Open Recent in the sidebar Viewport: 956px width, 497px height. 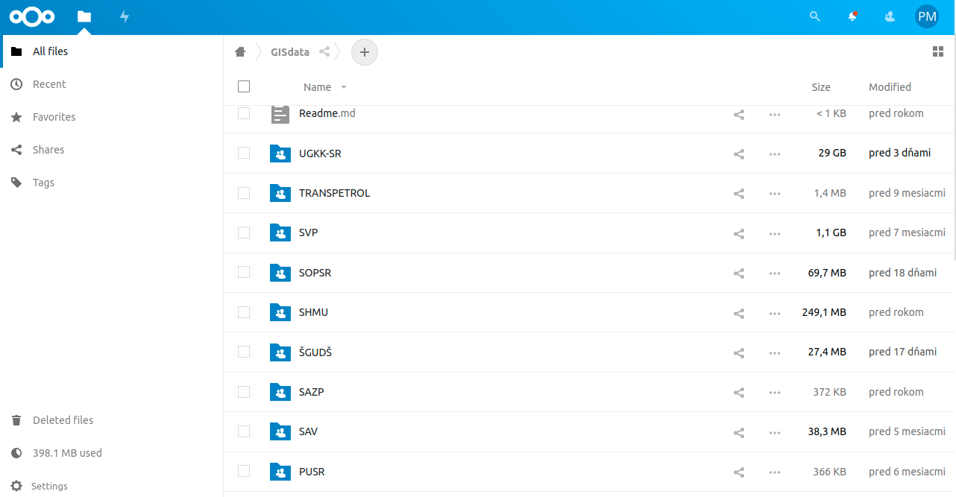[49, 84]
